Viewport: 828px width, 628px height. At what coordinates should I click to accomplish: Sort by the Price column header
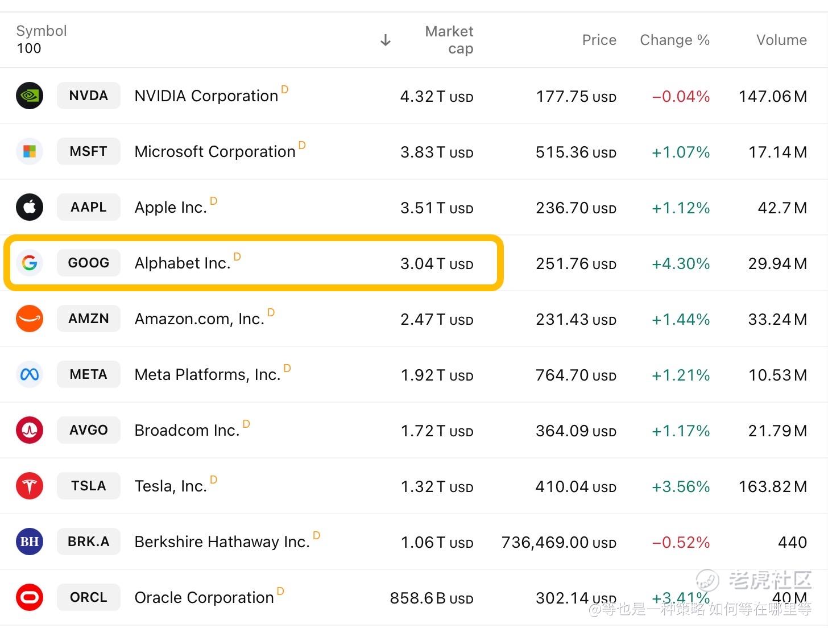click(x=599, y=40)
